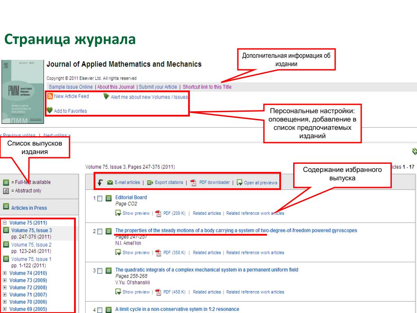Screen dimensions: 417x313
Task: Click the RSS New Article Feed icon
Action: tap(50, 96)
